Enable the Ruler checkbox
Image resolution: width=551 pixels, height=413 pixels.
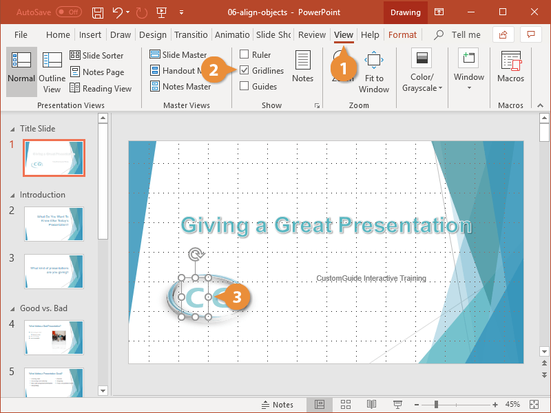(245, 54)
